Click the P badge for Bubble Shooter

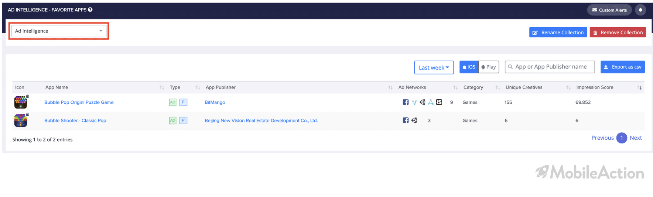click(183, 120)
